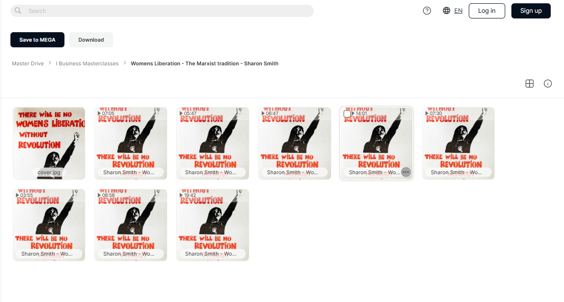Click the Log in button
Image resolution: width=564 pixels, height=302 pixels.
(487, 11)
